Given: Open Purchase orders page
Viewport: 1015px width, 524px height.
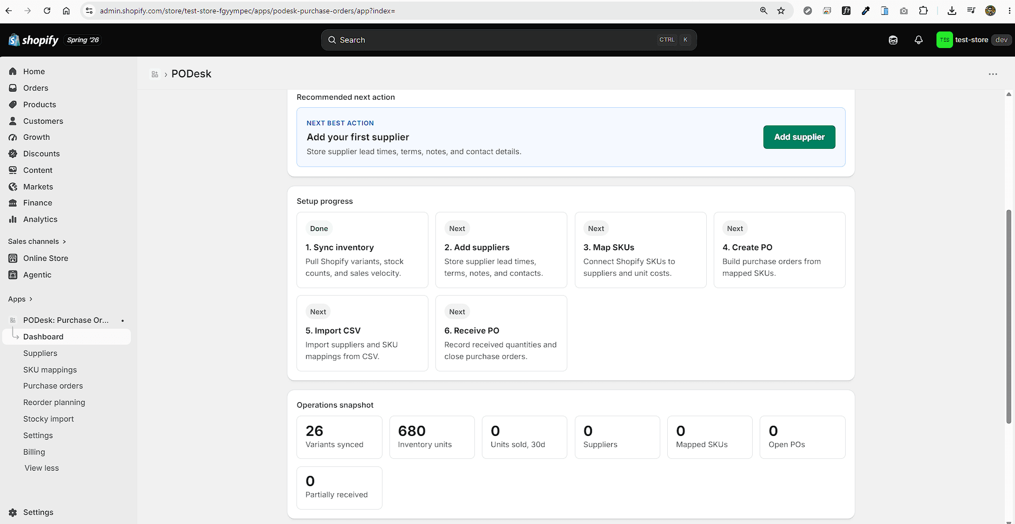Looking at the screenshot, I should tap(53, 386).
